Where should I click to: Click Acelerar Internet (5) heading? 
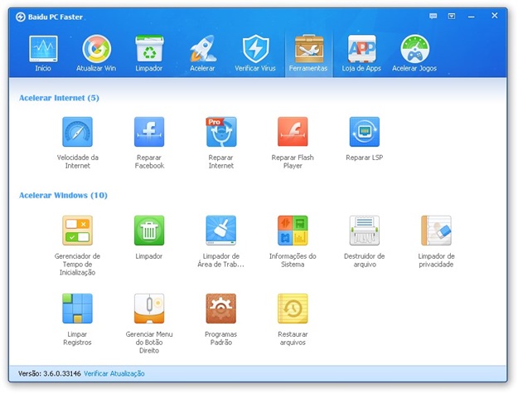point(59,98)
